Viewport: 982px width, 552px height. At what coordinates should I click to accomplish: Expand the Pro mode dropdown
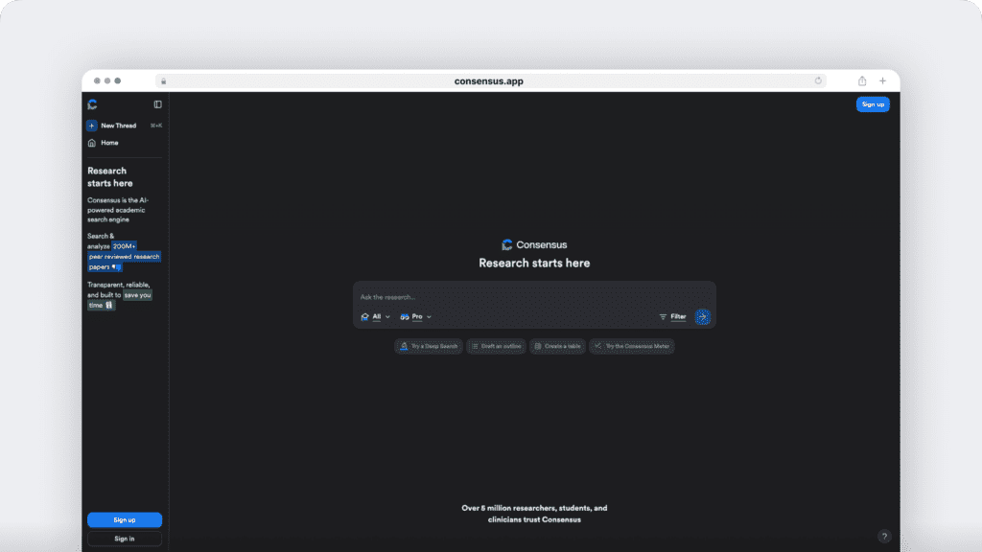(x=416, y=316)
